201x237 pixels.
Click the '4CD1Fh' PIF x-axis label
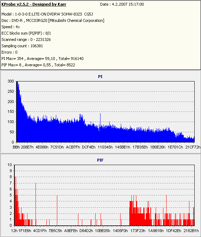pyautogui.click(x=40, y=231)
